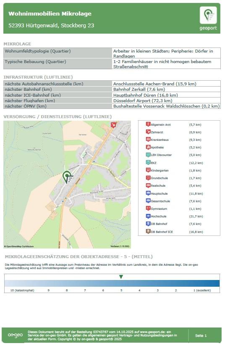The height and width of the screenshot is (346, 230).
Task: Click the Gymnasium legend icon
Action: (x=148, y=208)
